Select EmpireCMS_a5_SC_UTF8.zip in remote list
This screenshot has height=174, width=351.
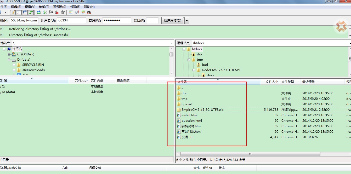(x=202, y=110)
